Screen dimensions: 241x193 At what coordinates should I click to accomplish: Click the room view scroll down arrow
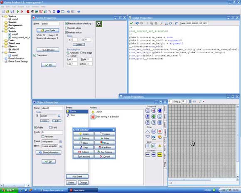(237, 176)
